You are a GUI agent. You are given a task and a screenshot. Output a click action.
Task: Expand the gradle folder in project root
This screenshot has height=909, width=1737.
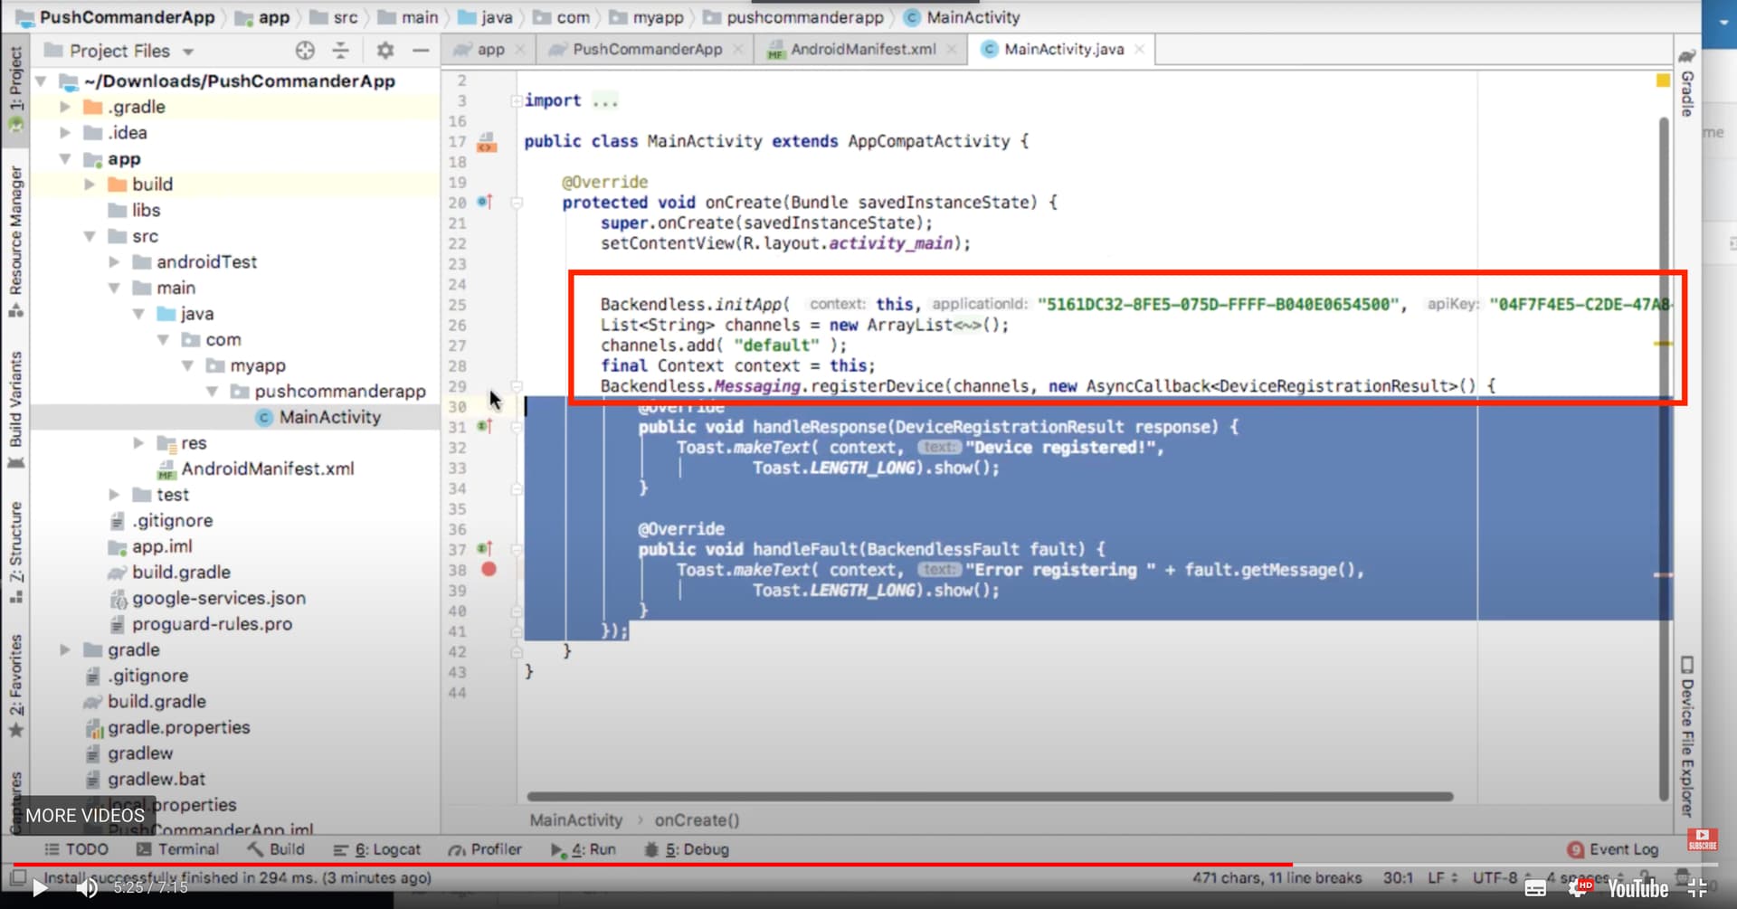click(x=65, y=650)
